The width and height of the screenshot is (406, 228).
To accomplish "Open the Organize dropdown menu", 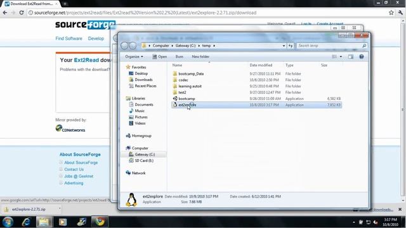I will tap(134, 56).
